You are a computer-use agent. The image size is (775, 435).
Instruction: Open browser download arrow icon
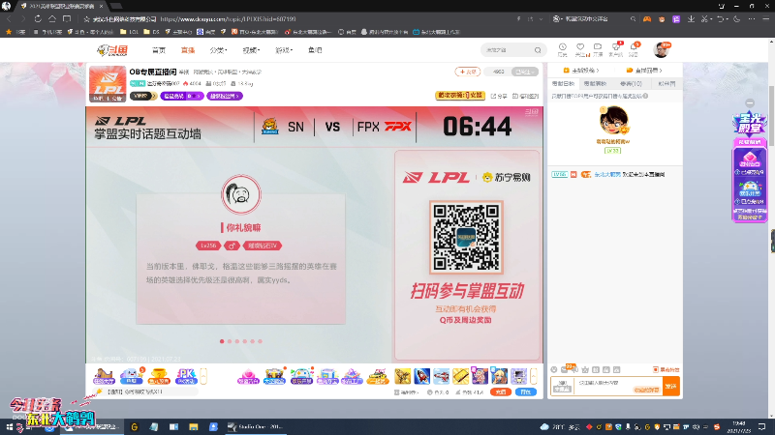tap(691, 19)
